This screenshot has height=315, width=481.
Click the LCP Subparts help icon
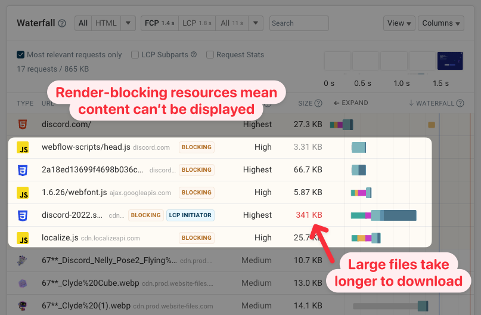pos(193,55)
